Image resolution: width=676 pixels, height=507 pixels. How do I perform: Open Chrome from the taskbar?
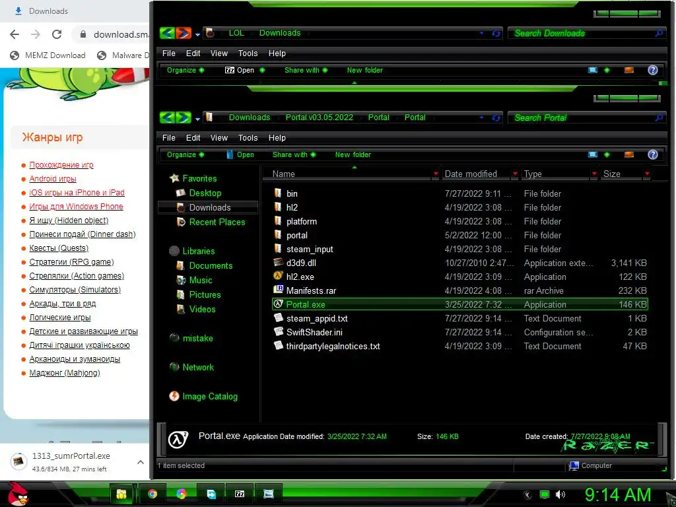[x=152, y=494]
